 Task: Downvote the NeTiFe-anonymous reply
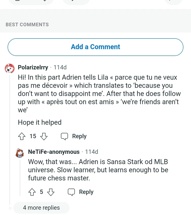(51, 192)
